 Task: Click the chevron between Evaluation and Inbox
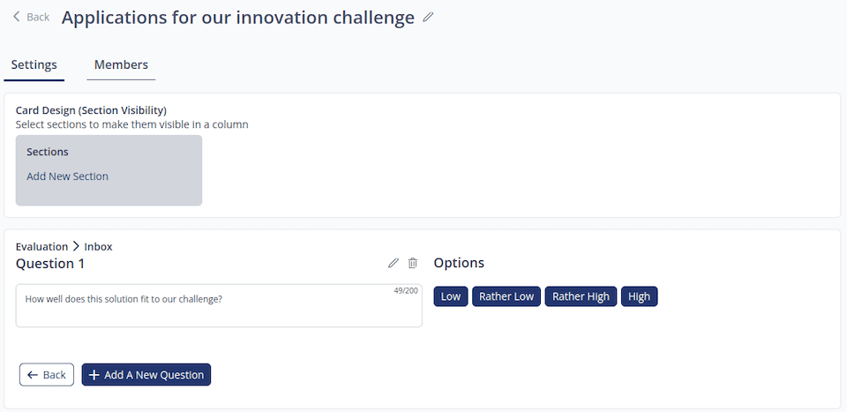point(76,246)
